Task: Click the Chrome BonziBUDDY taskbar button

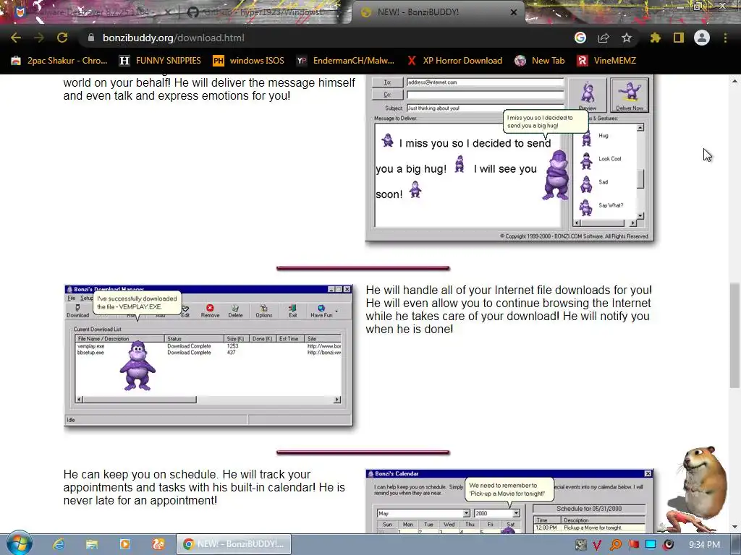Action: click(234, 544)
